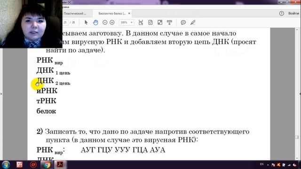
Task: Add a sticky note comment
Action: (183, 23)
